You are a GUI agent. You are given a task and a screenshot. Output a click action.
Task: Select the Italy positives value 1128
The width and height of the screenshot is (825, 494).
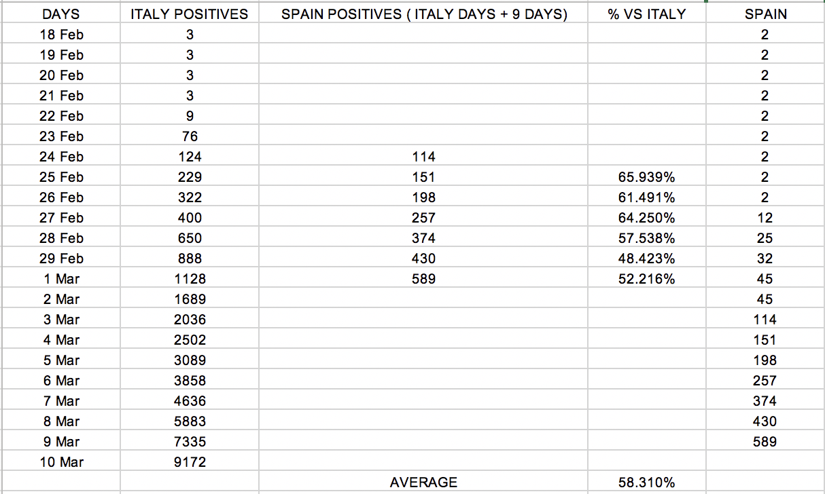pyautogui.click(x=190, y=279)
